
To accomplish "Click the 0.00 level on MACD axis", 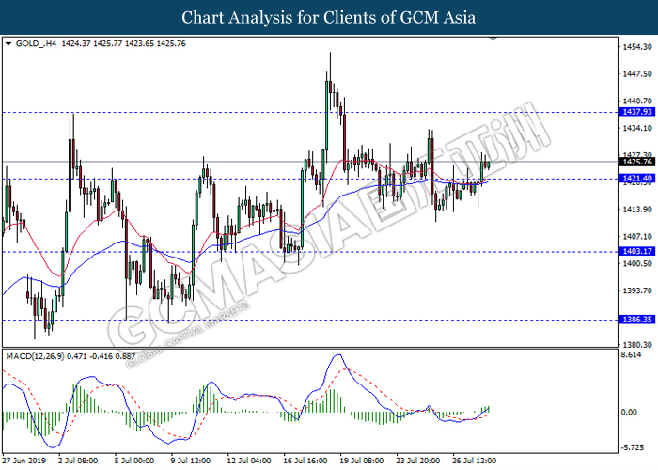I will [629, 413].
